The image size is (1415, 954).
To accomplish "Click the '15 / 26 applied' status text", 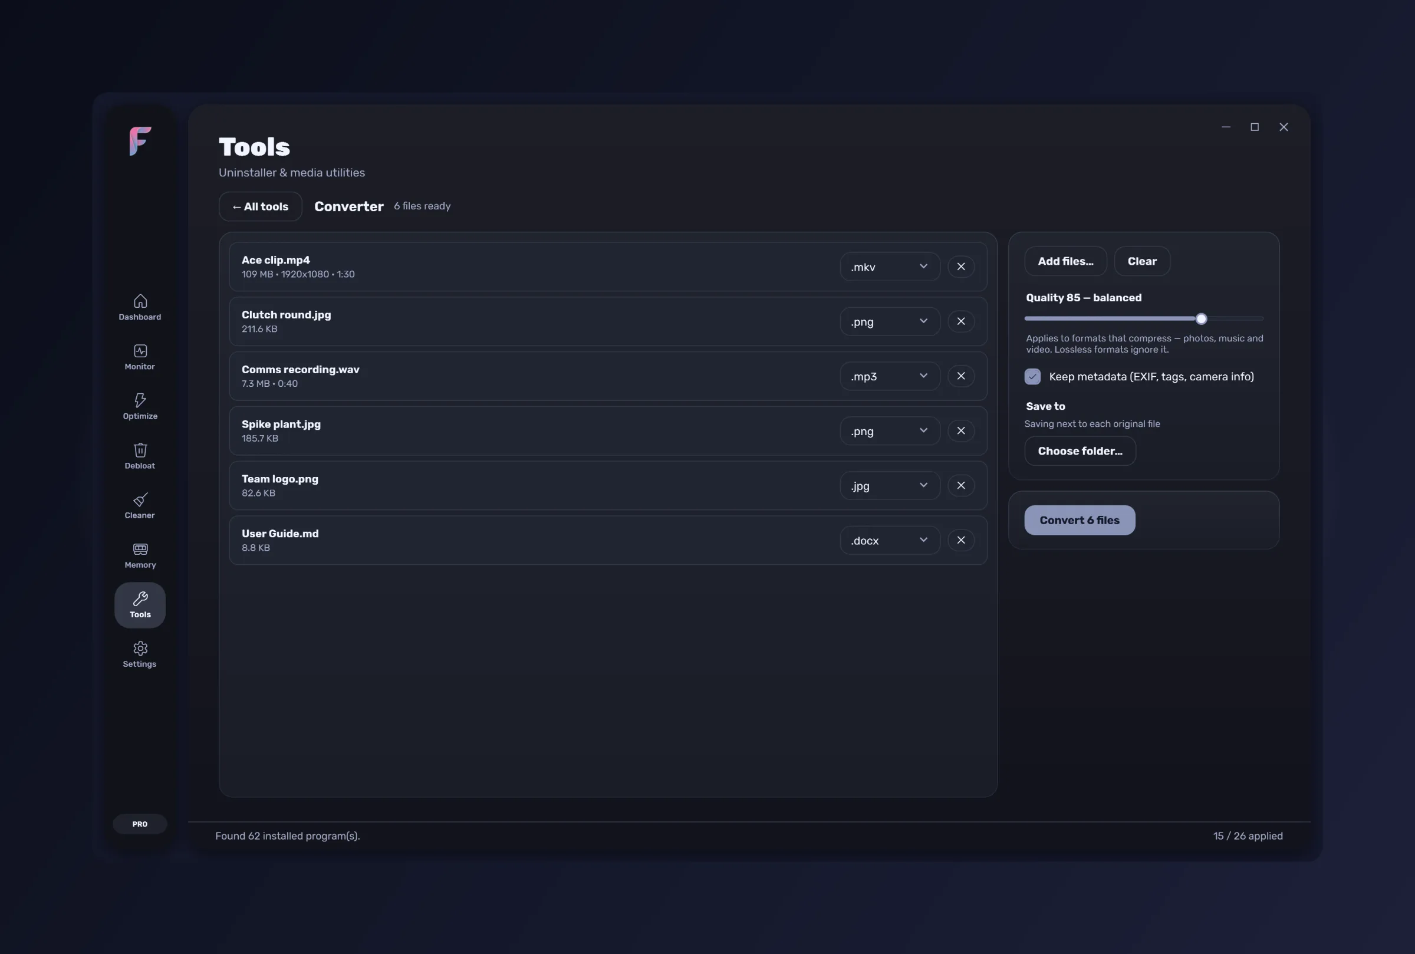I will pos(1248,836).
